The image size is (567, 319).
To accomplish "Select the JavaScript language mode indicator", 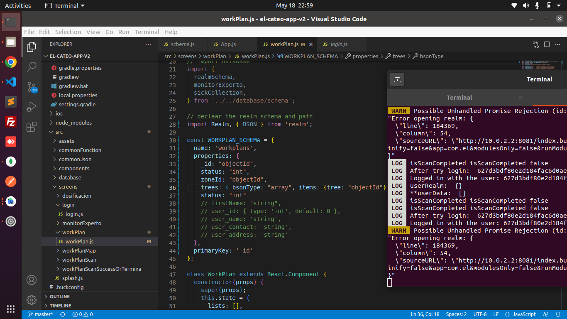I will tap(522, 314).
